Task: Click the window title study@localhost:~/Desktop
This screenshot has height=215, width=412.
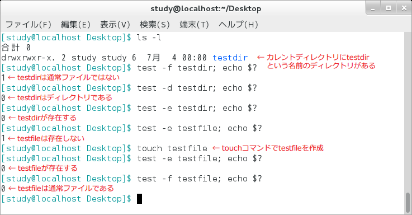Action: tap(206, 9)
